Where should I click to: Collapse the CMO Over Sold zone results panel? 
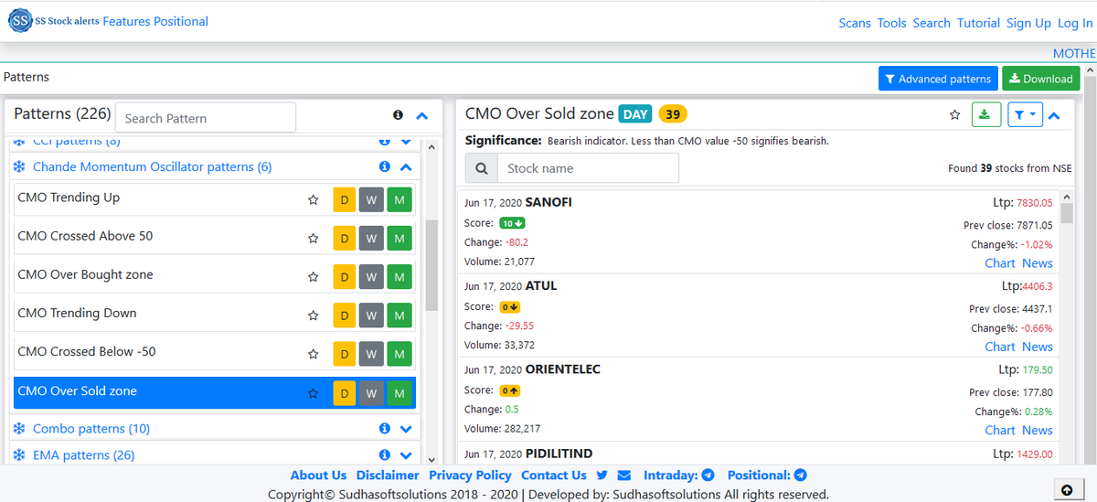(x=1053, y=116)
